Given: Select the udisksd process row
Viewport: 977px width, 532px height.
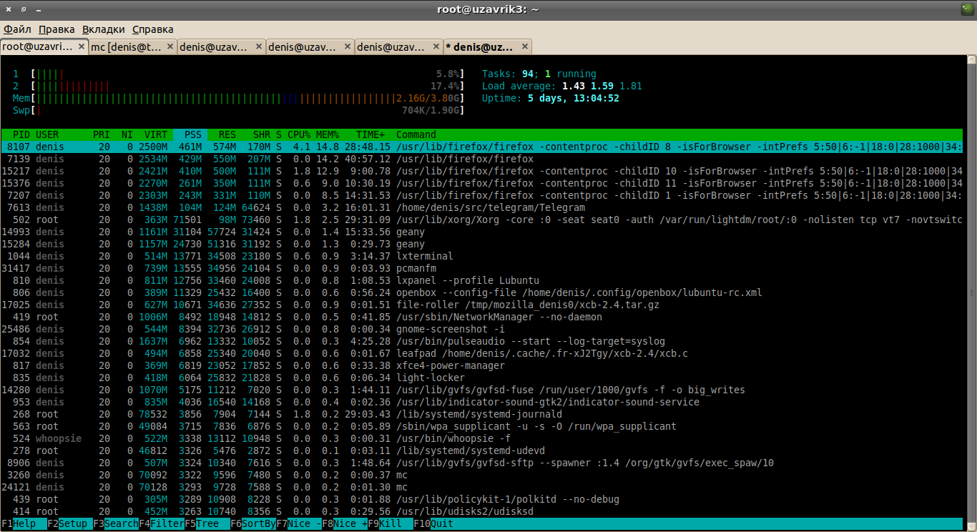Looking at the screenshot, I should pyautogui.click(x=481, y=511).
